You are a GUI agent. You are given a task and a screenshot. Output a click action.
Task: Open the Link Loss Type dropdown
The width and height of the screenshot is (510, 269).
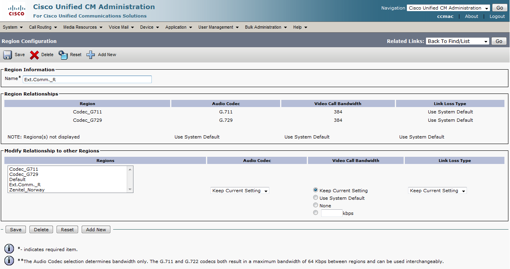(437, 191)
